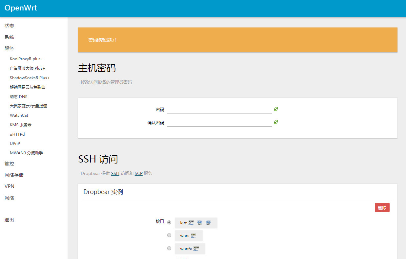Click the SSH 访问 heading
The width and height of the screenshot is (406, 259).
(x=98, y=159)
